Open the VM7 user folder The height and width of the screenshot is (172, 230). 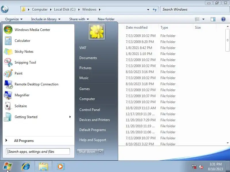point(83,48)
